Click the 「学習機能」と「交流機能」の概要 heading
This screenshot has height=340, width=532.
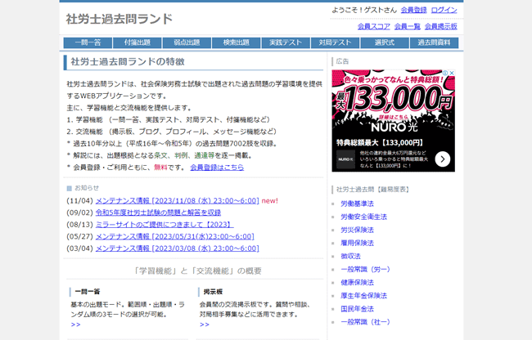[x=196, y=271]
